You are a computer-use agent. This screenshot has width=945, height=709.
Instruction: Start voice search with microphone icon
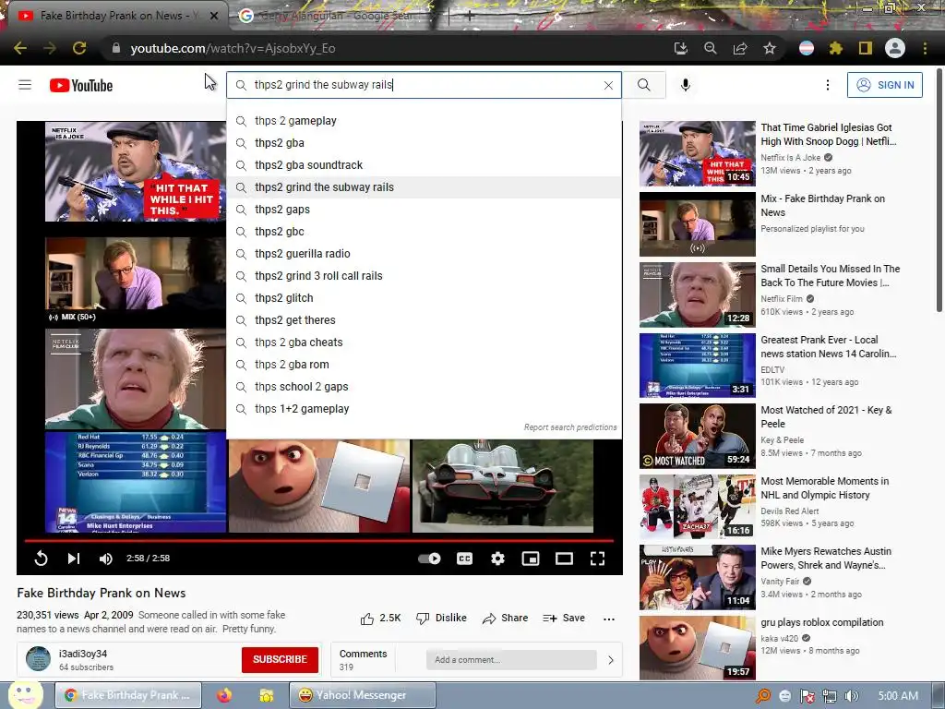[x=686, y=85]
